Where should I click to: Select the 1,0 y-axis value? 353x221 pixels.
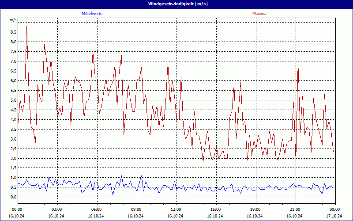[x=13, y=178]
